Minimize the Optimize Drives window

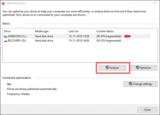click(134, 3)
